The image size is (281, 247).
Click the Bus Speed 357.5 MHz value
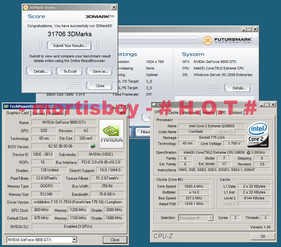tap(194, 198)
